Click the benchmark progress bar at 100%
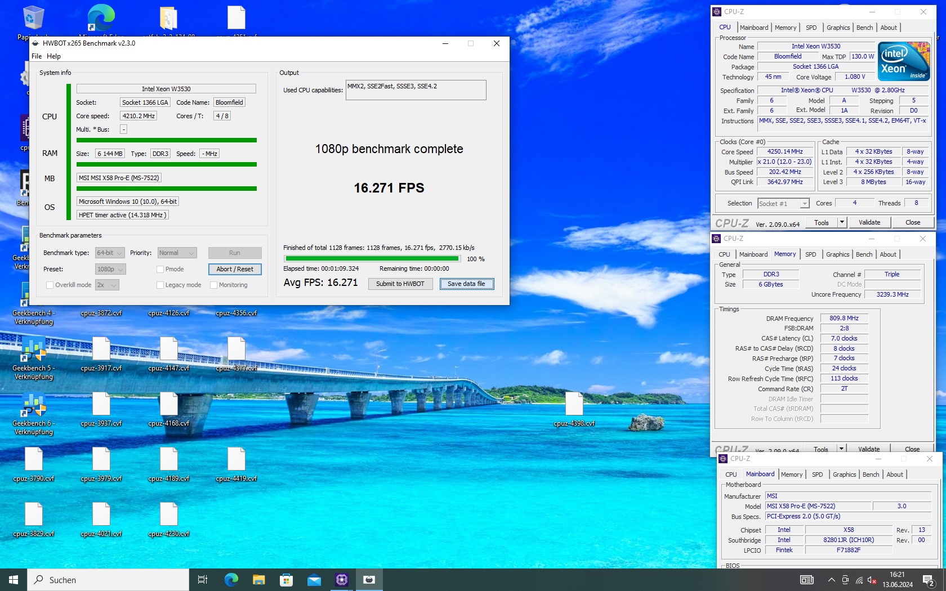This screenshot has width=946, height=591. point(373,259)
